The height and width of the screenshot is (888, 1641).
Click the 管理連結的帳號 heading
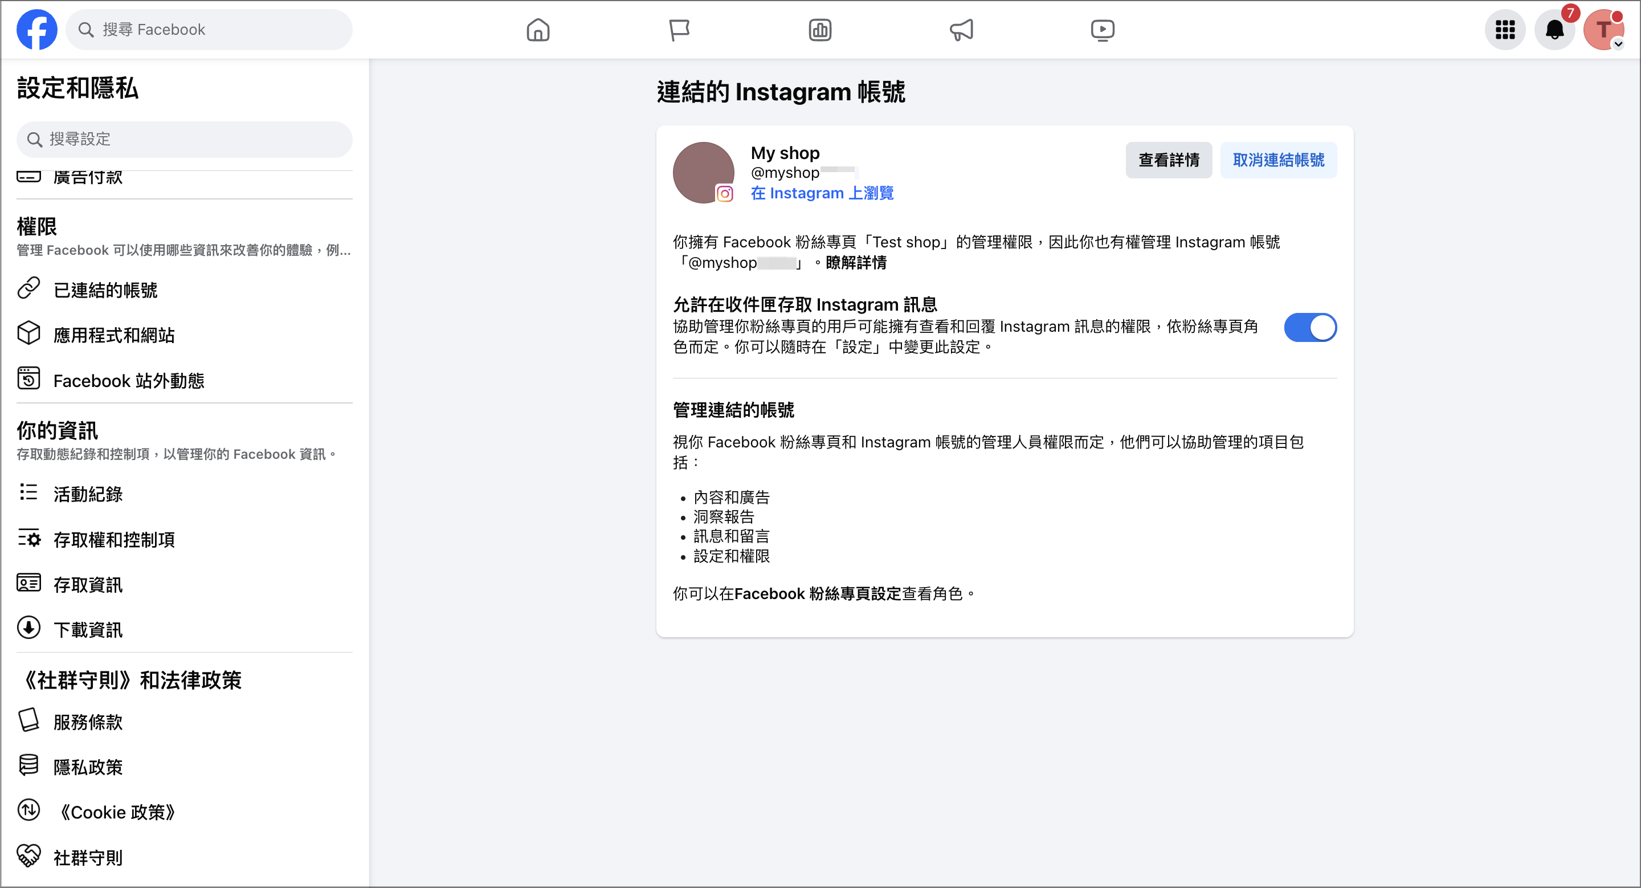point(733,410)
